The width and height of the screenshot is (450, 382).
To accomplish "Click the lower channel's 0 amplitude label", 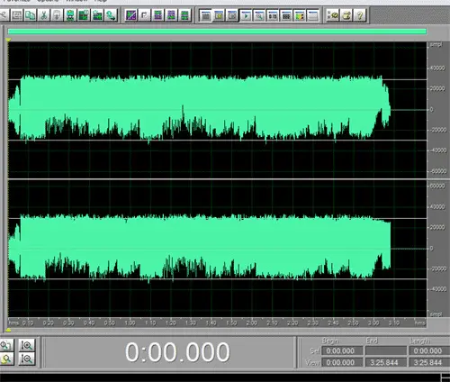I will pos(432,249).
